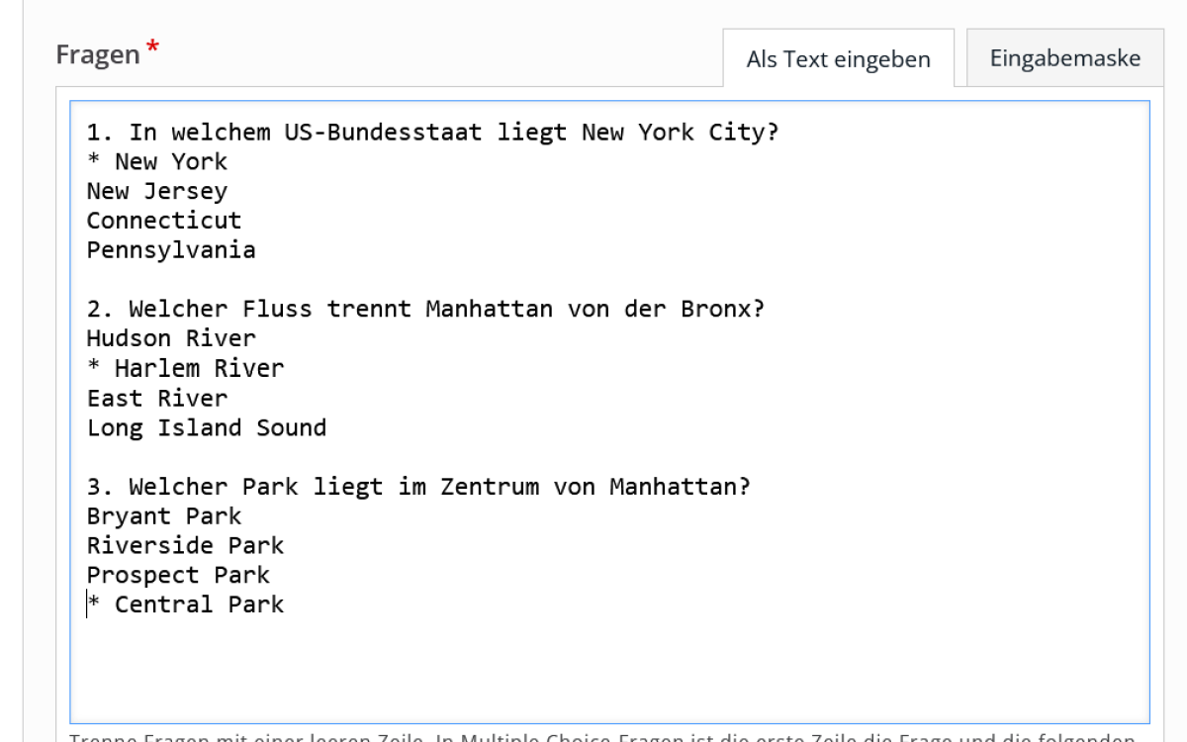1187x742 pixels.
Task: Click the '* Central Park' answer line
Action: click(x=186, y=604)
